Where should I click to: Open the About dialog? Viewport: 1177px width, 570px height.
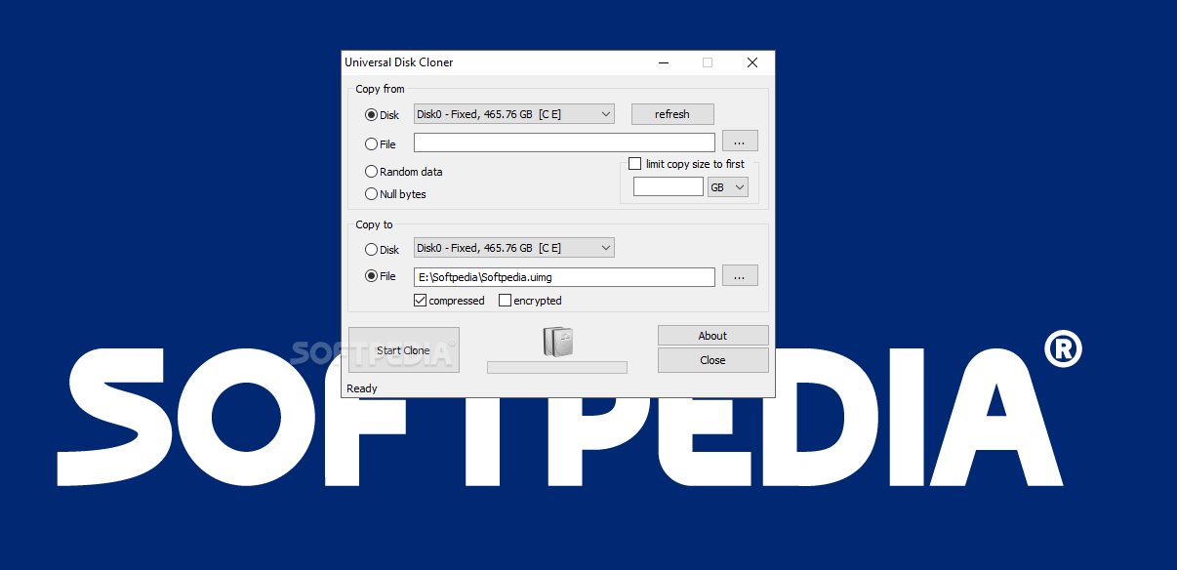tap(713, 336)
